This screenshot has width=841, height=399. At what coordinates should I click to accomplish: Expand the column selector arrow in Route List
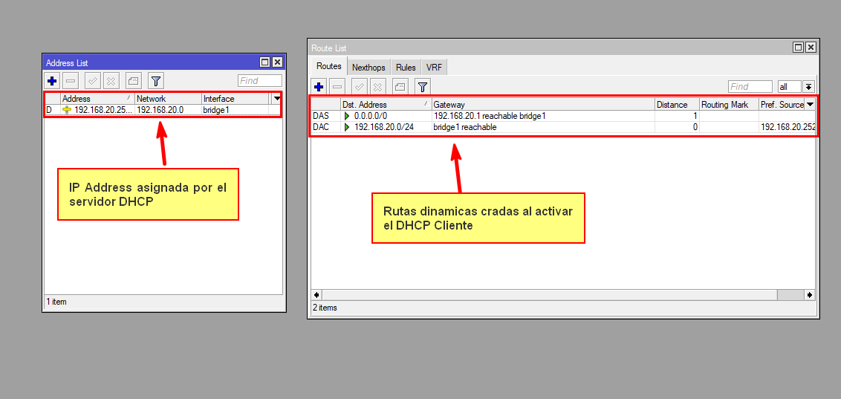(810, 105)
